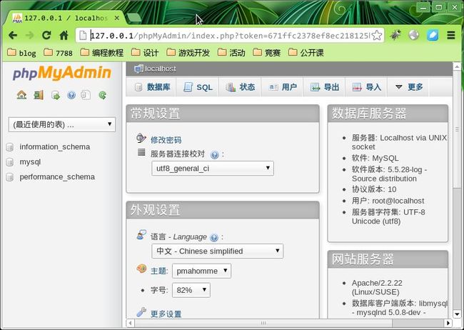Click the mysql database icon
The width and height of the screenshot is (464, 330).
pos(10,162)
